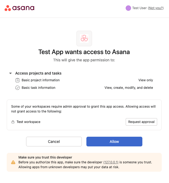169x183 pixels.
Task: Click the Test workspace name
Action: (29, 122)
